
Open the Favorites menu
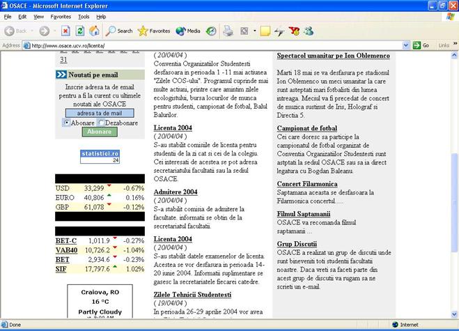61,16
